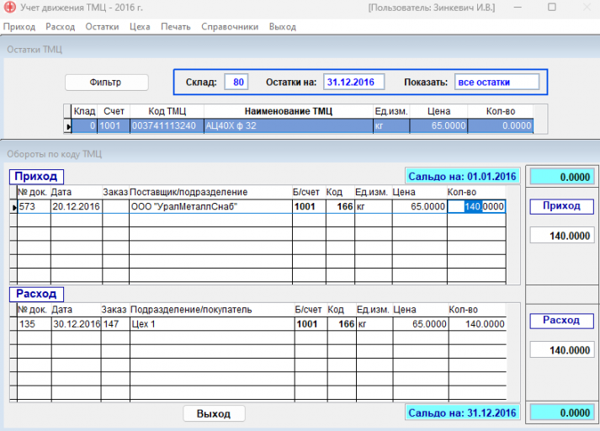Screen dimensions: 600x431
Task: Select the cell 003741113240
Action: pyautogui.click(x=167, y=126)
